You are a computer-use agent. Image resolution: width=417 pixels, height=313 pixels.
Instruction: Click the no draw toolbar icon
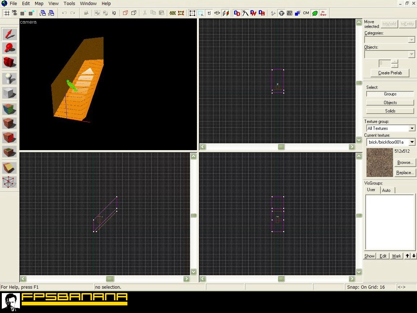click(323, 13)
